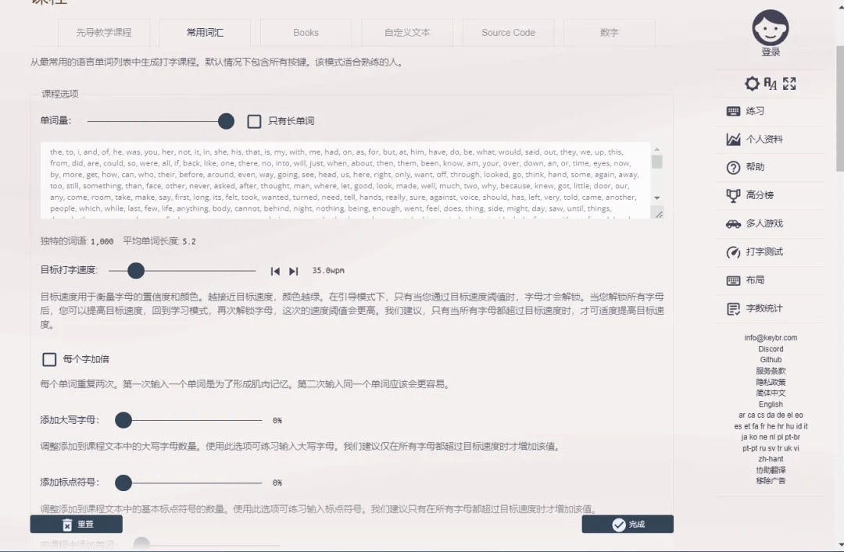Image resolution: width=844 pixels, height=552 pixels.
Task: Switch to the 先导教学课程 tab
Action: tap(103, 33)
